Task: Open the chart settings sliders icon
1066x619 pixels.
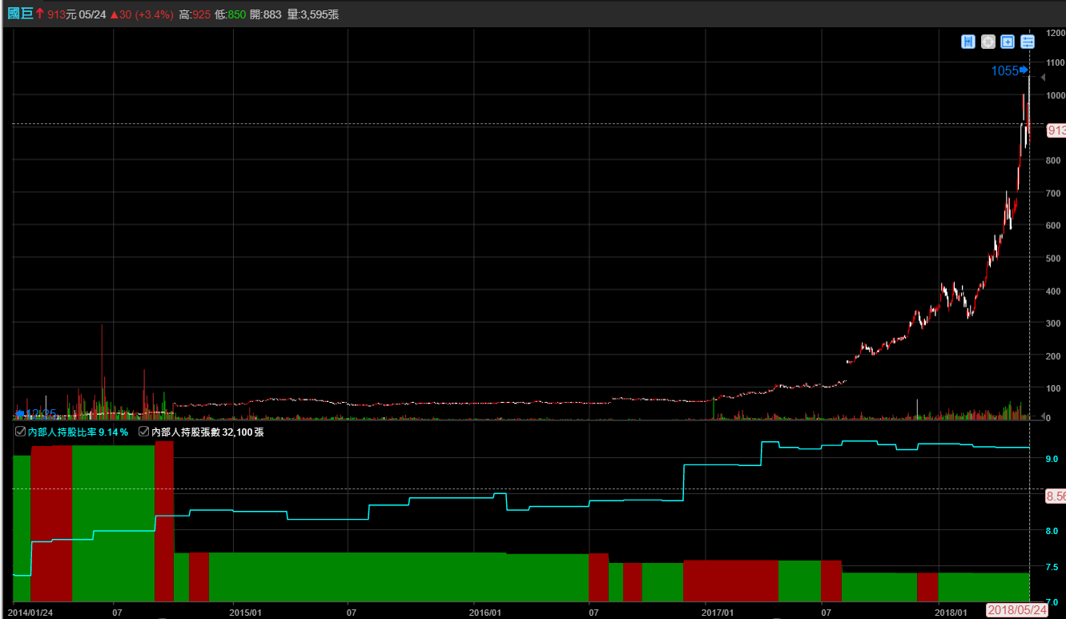Action: 1028,42
